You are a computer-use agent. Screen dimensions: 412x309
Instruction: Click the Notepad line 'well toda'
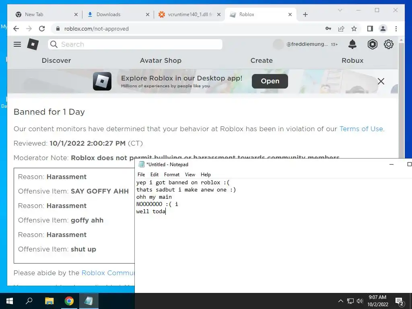coord(151,211)
